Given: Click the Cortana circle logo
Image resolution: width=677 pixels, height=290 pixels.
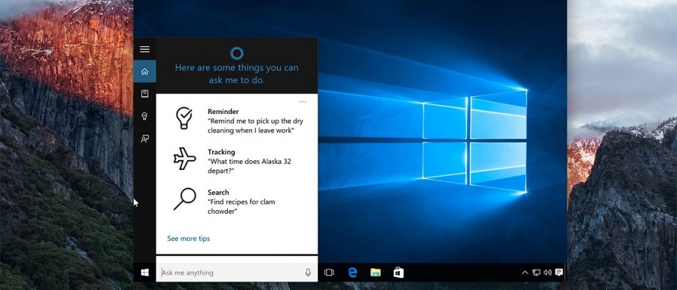Looking at the screenshot, I should click(x=236, y=52).
